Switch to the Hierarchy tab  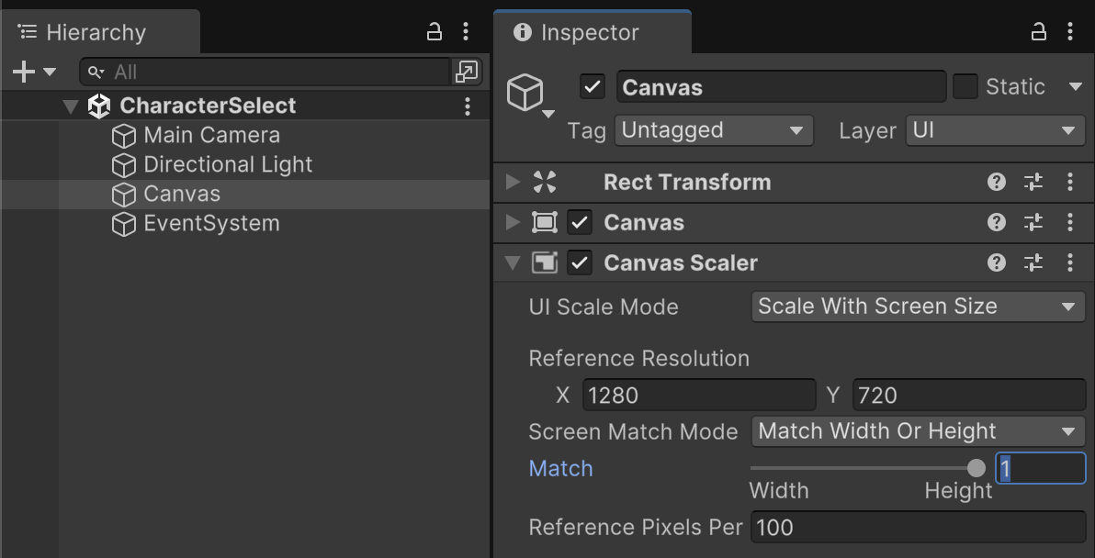[x=96, y=33]
